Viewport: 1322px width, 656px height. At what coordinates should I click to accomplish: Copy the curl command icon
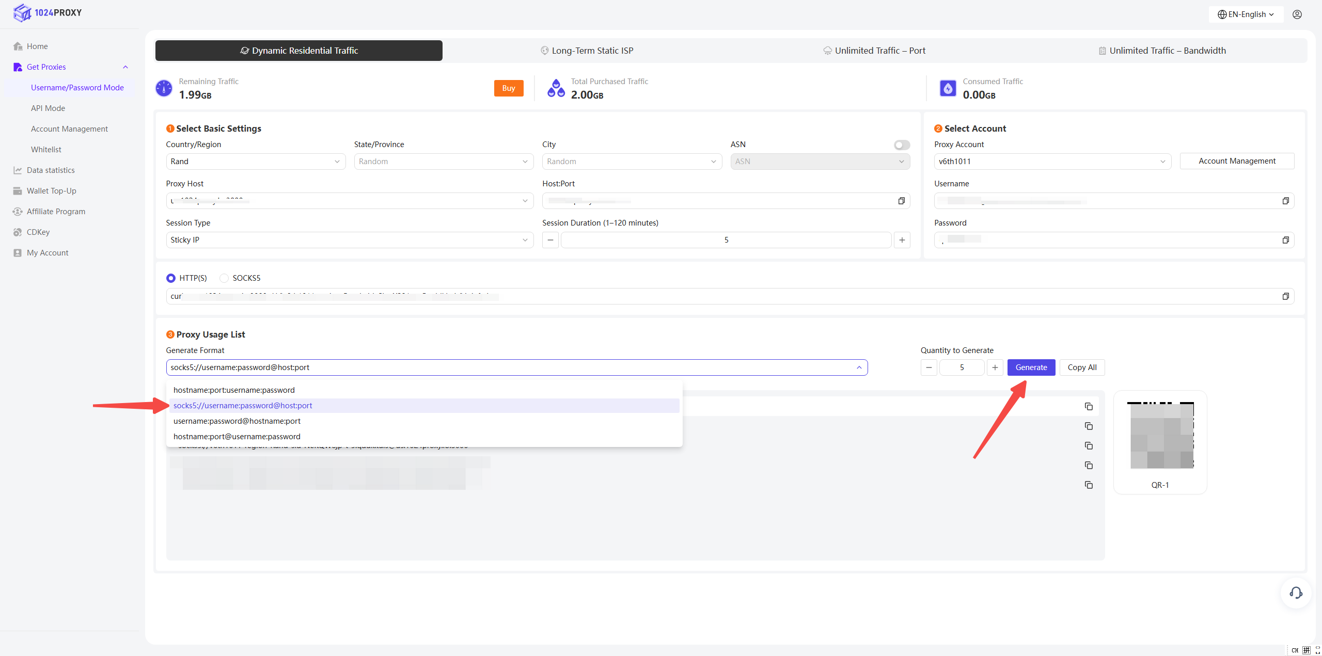click(x=1285, y=296)
